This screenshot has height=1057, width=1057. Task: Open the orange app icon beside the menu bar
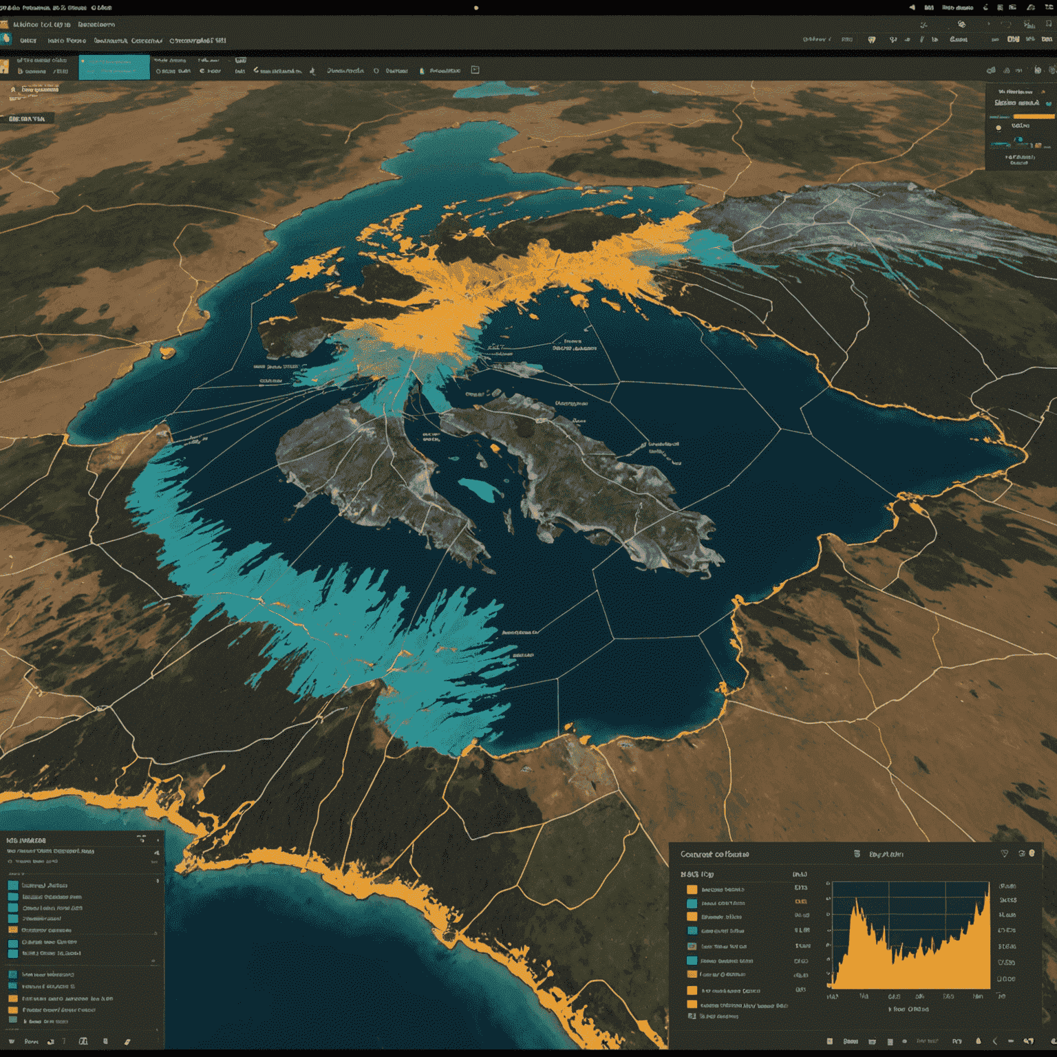[5, 25]
